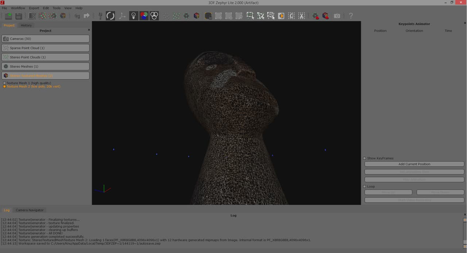Show mesh view icon in toolbar
Viewport: 467px width, 253px height.
[186, 16]
